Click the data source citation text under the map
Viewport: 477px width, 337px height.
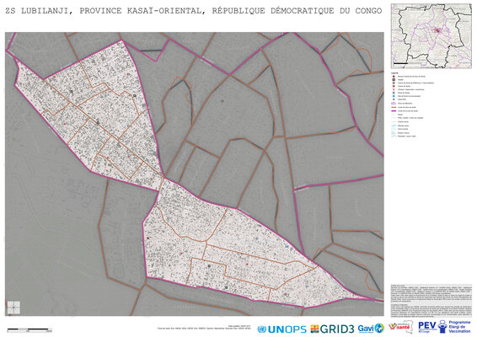[204, 328]
